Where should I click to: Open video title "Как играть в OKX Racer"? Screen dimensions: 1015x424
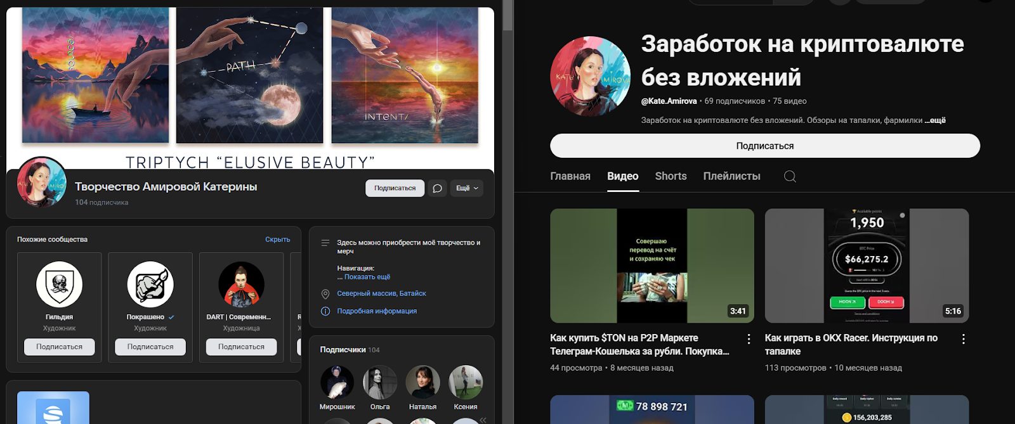(851, 345)
